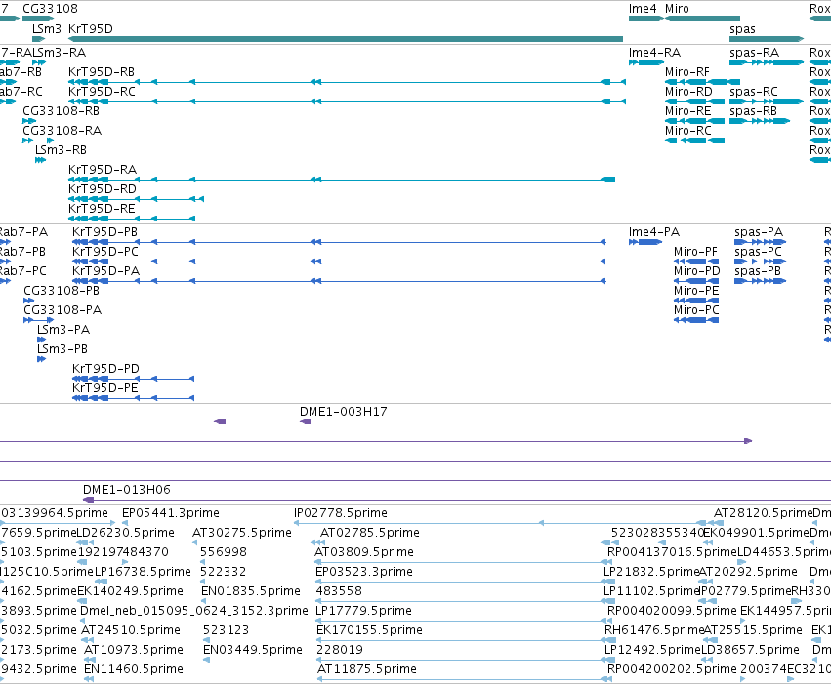The image size is (831, 684).
Task: Open transcript KrT95D-RB
Action: tap(102, 71)
